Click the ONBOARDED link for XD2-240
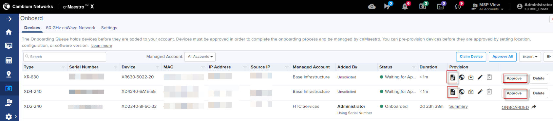The image size is (553, 121). pos(515,108)
